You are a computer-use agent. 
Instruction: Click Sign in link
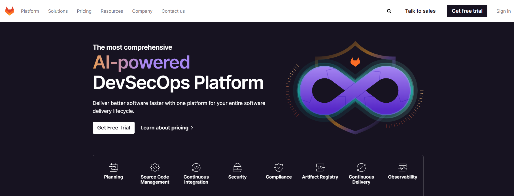pos(504,11)
